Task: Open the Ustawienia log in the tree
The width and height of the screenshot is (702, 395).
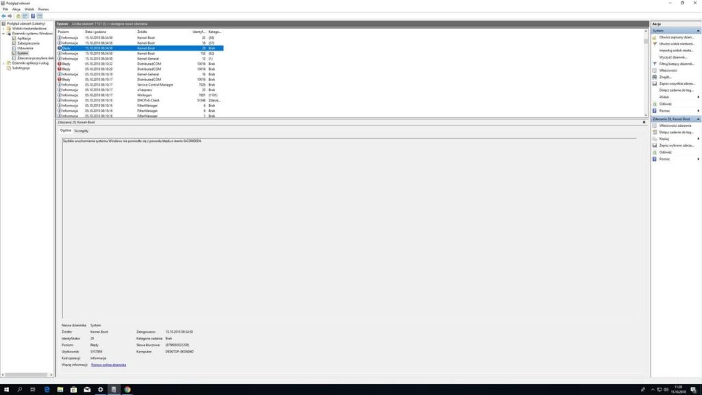Action: point(25,48)
